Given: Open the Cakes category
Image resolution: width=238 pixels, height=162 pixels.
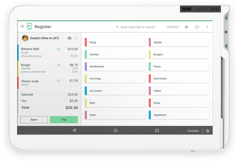Looking at the screenshot, I should coord(179,91).
